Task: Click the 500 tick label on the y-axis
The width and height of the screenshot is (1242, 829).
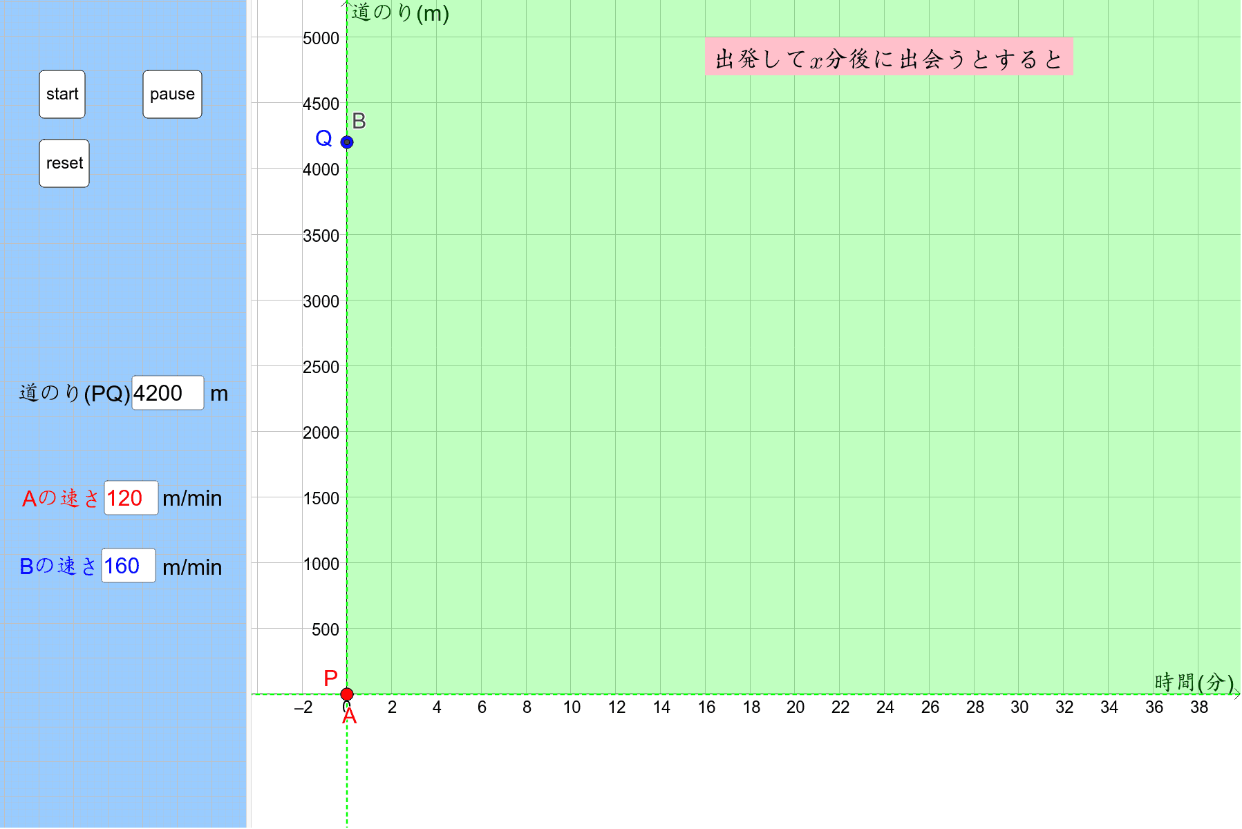Action: coord(325,629)
